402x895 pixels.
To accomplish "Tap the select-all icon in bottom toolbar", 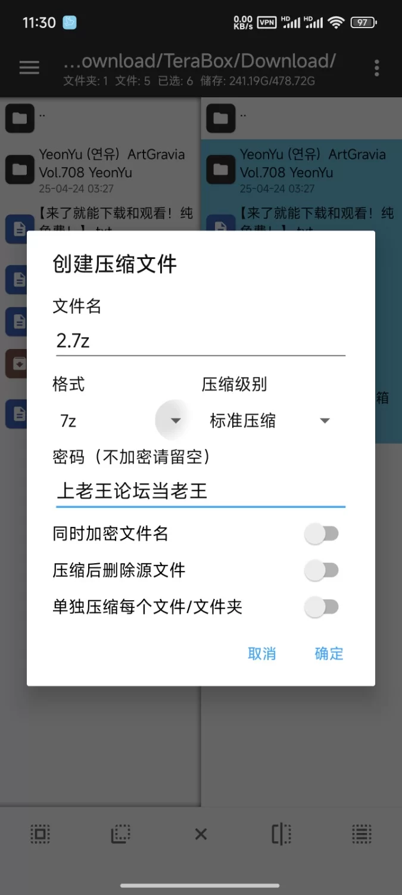I will 40,834.
